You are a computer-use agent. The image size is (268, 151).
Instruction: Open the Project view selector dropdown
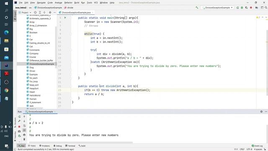pos(25,13)
